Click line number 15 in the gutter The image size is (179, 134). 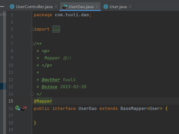pyautogui.click(x=11, y=101)
